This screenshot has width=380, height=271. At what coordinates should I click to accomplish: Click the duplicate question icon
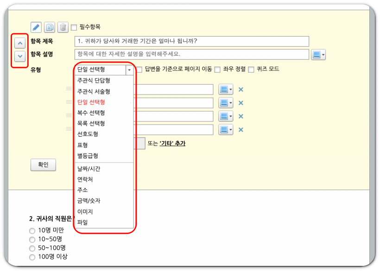[51, 27]
